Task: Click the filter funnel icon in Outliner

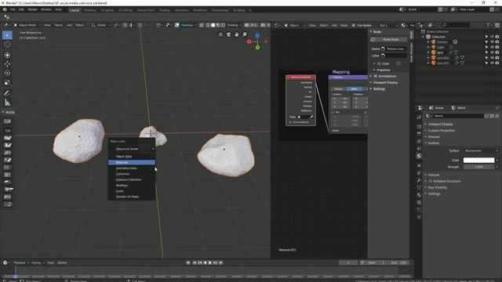Action: (488, 25)
